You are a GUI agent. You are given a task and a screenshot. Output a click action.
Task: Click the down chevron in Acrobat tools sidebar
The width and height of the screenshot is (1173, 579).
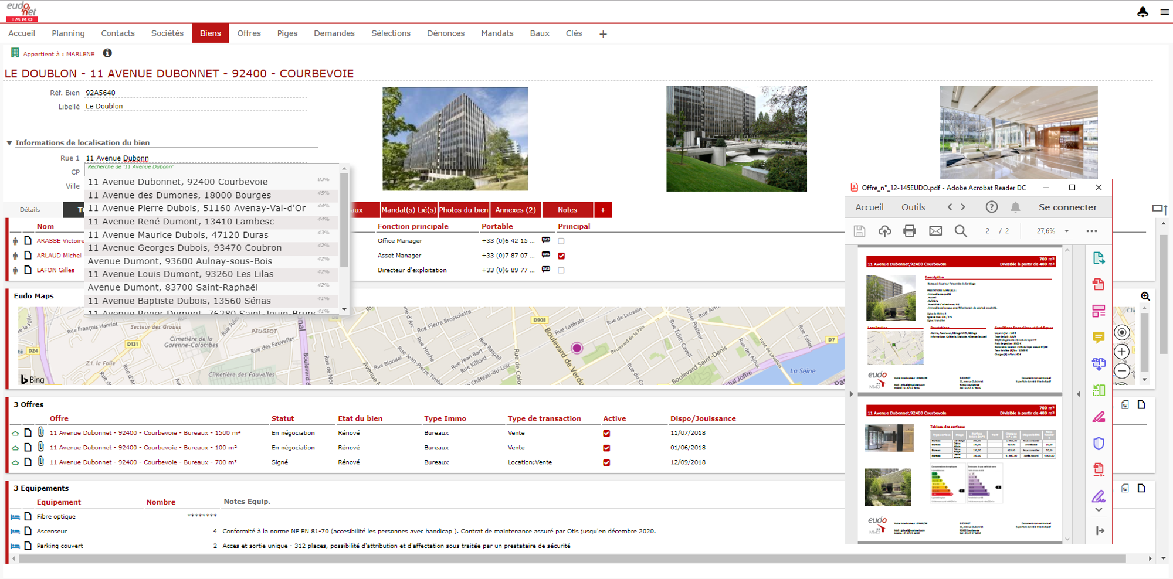1099,510
